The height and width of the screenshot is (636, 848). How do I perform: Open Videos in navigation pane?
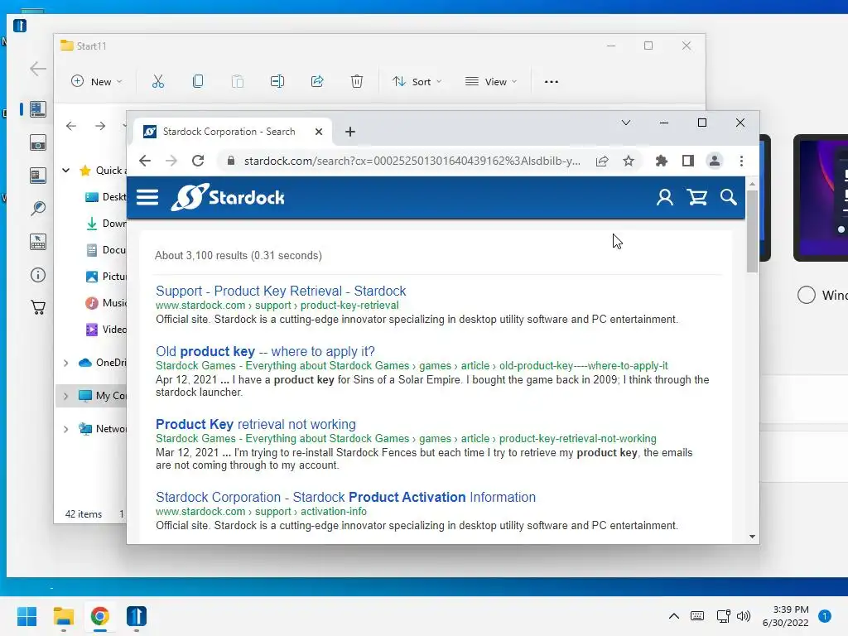[x=106, y=330]
